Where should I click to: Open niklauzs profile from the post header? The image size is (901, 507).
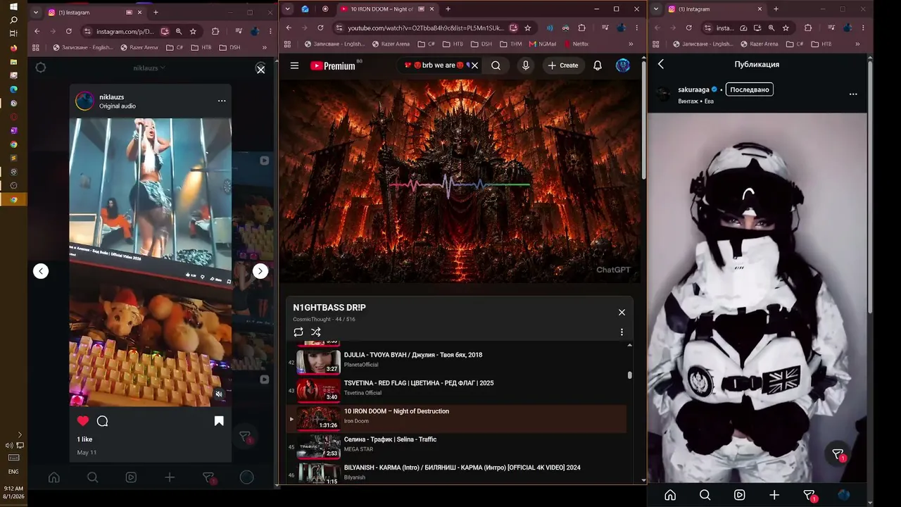point(112,96)
